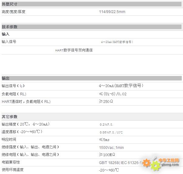Screen dimensions: 183x174
Task: Select the 其它参数 section header
Action: pos(10,117)
